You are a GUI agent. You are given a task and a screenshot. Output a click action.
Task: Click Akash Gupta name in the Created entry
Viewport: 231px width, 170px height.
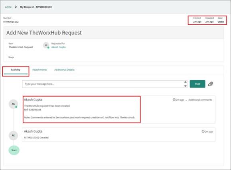[33, 131]
